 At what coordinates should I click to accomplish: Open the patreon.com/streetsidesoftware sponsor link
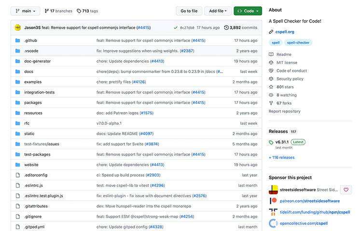pos(310,201)
